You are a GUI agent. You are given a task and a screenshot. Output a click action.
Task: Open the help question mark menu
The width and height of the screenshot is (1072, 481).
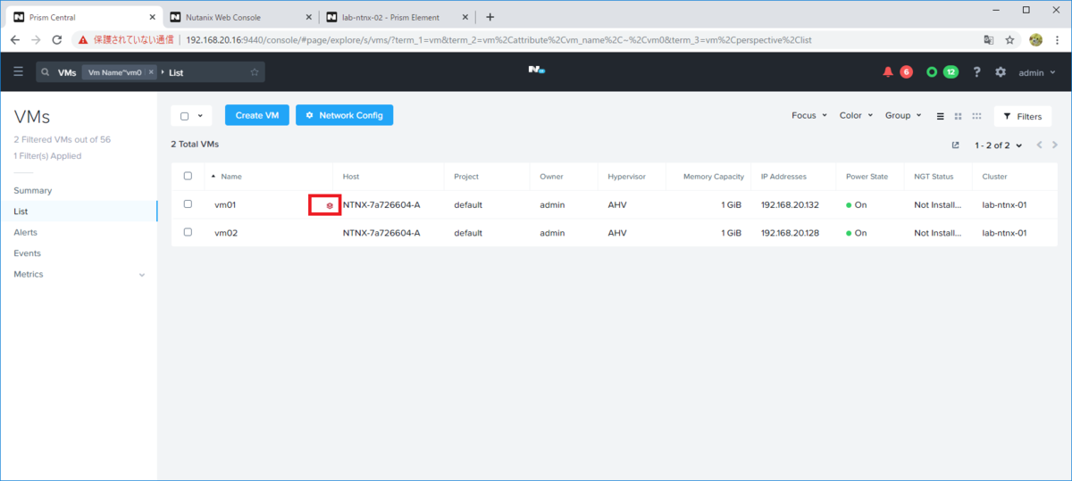977,72
